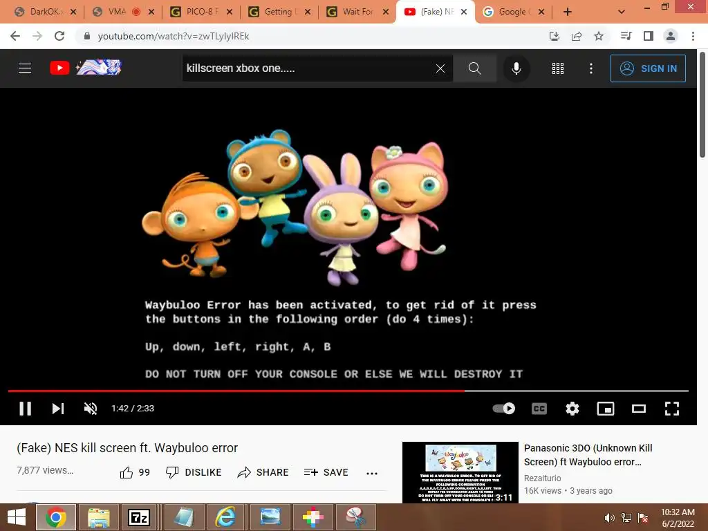The image size is (708, 531).
Task: Seek in the red video progress bar
Action: coord(348,391)
